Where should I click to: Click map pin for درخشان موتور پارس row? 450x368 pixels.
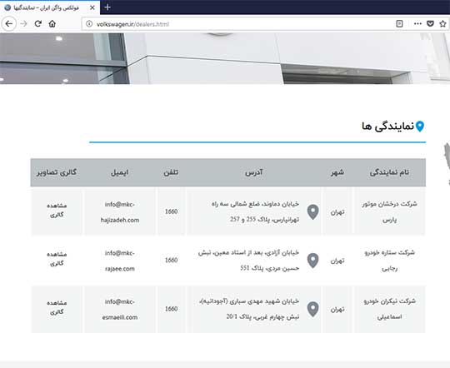click(312, 212)
